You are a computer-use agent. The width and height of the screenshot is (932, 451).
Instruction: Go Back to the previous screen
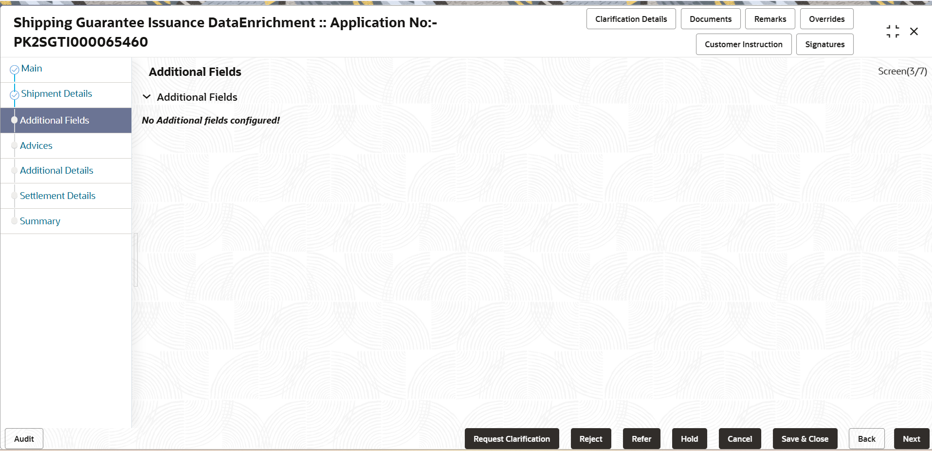tap(867, 439)
